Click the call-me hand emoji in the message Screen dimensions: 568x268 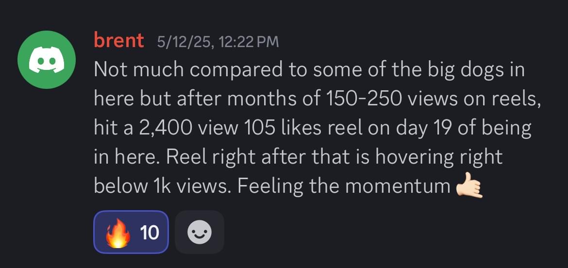[x=468, y=186]
